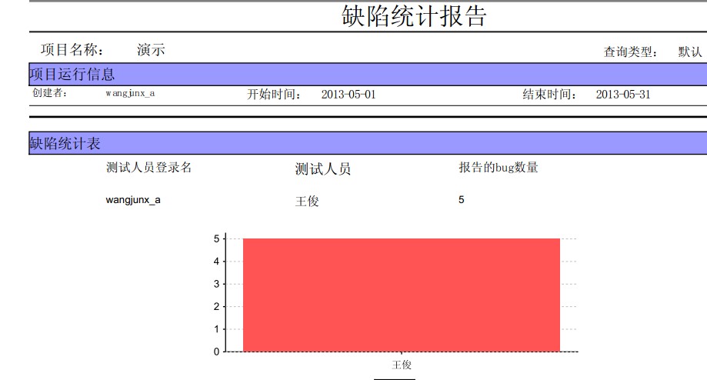Click the end date 2013-05-31
Screen dimensions: 707x380
[x=623, y=94]
